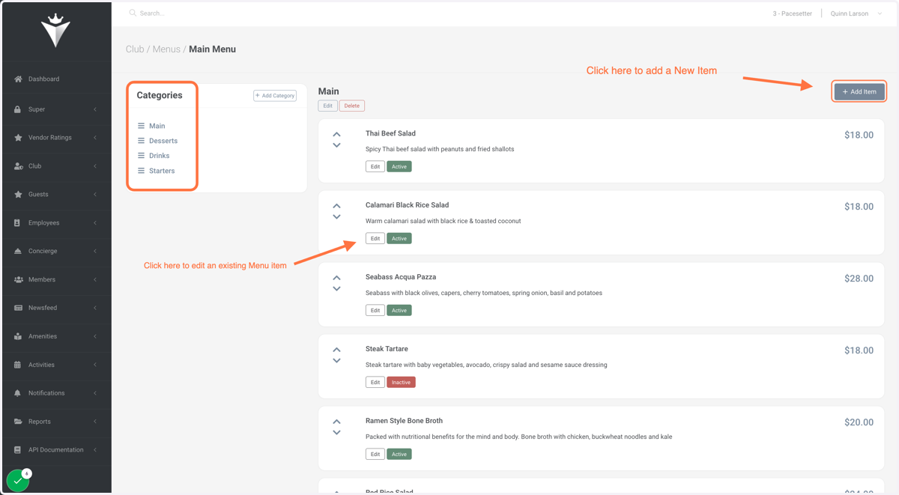Click the Add Item button
Screen dimensions: 899x495
(x=859, y=91)
